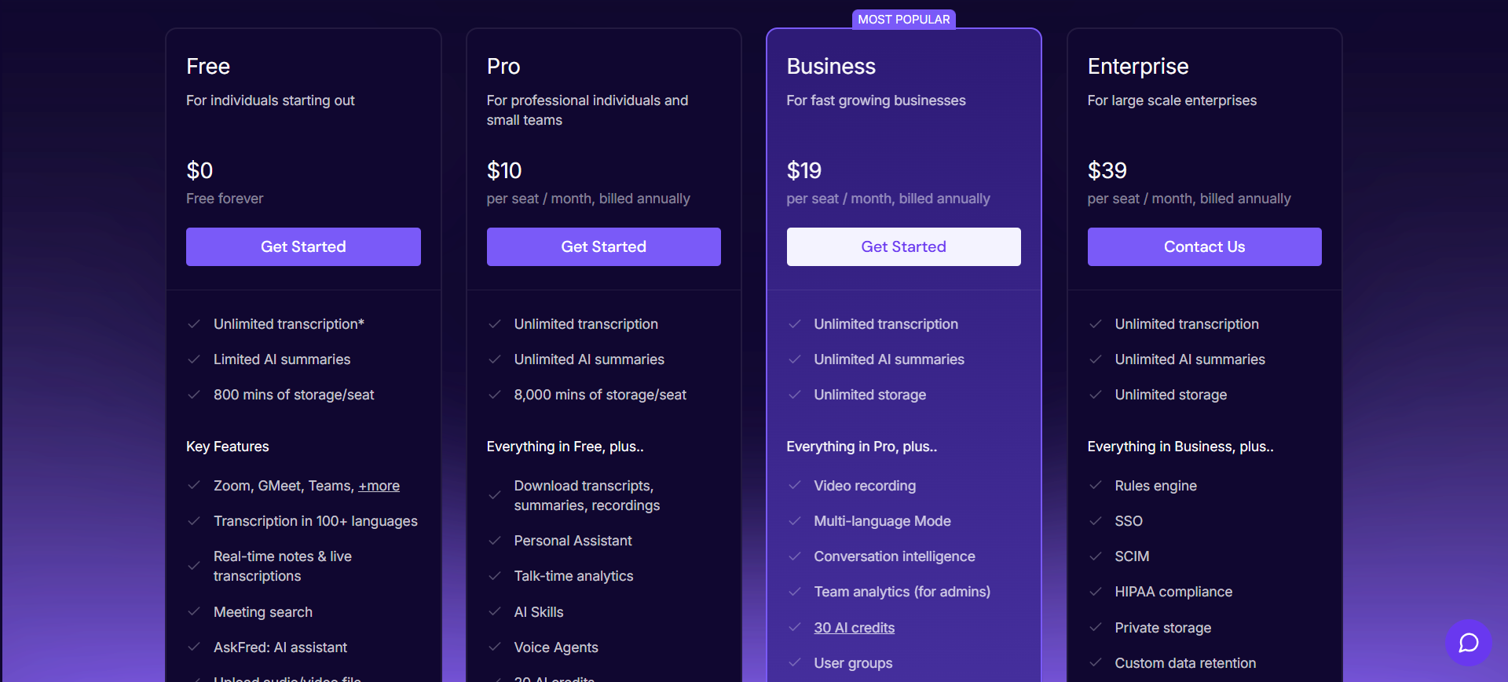Click checkmark next to Voice Agents
This screenshot has height=682, width=1508.
495,647
